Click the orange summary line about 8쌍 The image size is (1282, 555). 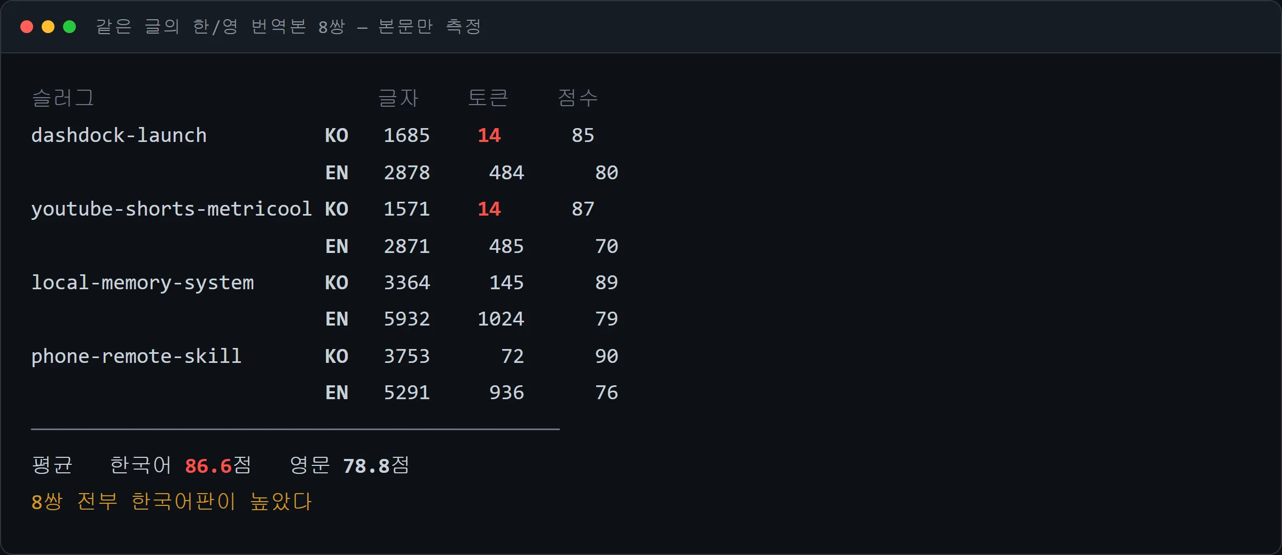(171, 502)
